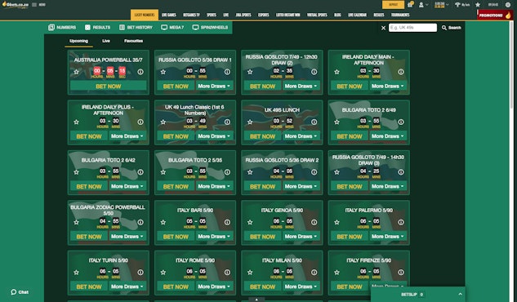Open the settings gear in top bar
Screen dimensions: 517x302
point(508,5)
